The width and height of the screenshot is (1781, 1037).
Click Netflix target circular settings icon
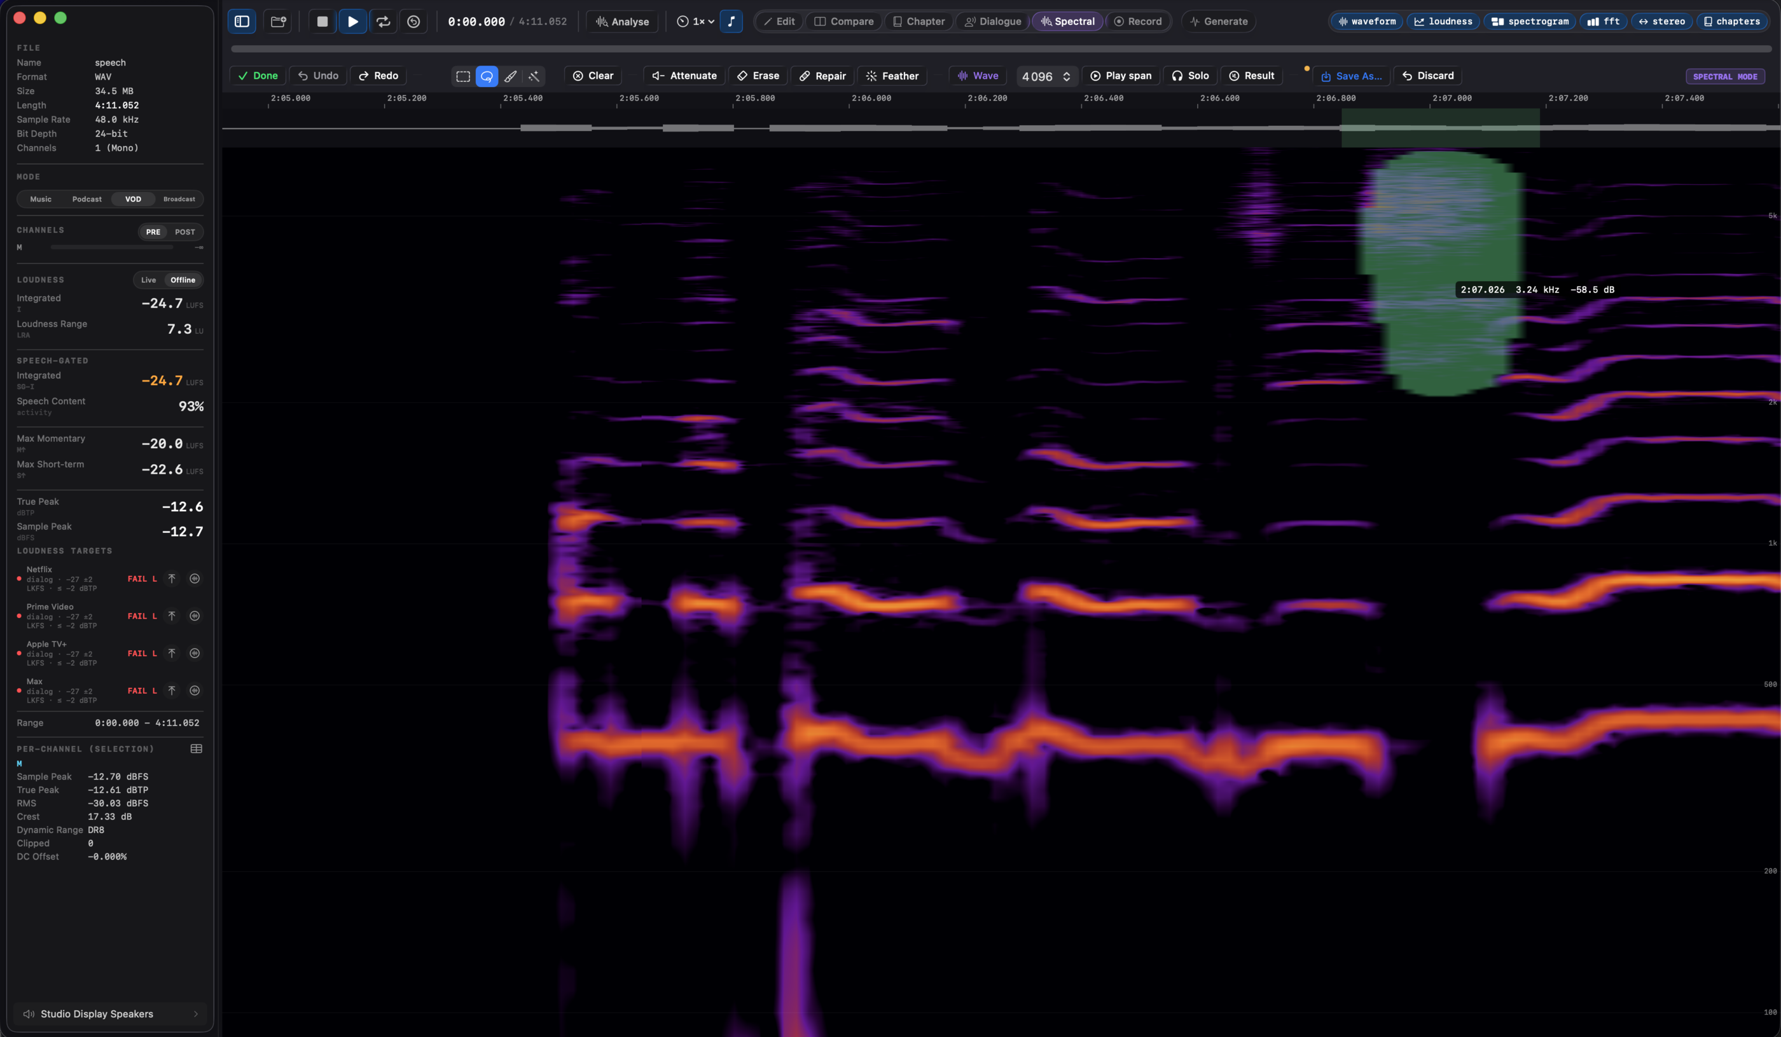[x=195, y=579]
